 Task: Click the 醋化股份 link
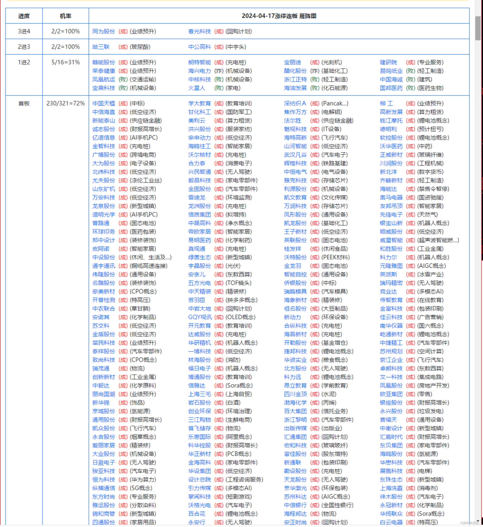[295, 71]
